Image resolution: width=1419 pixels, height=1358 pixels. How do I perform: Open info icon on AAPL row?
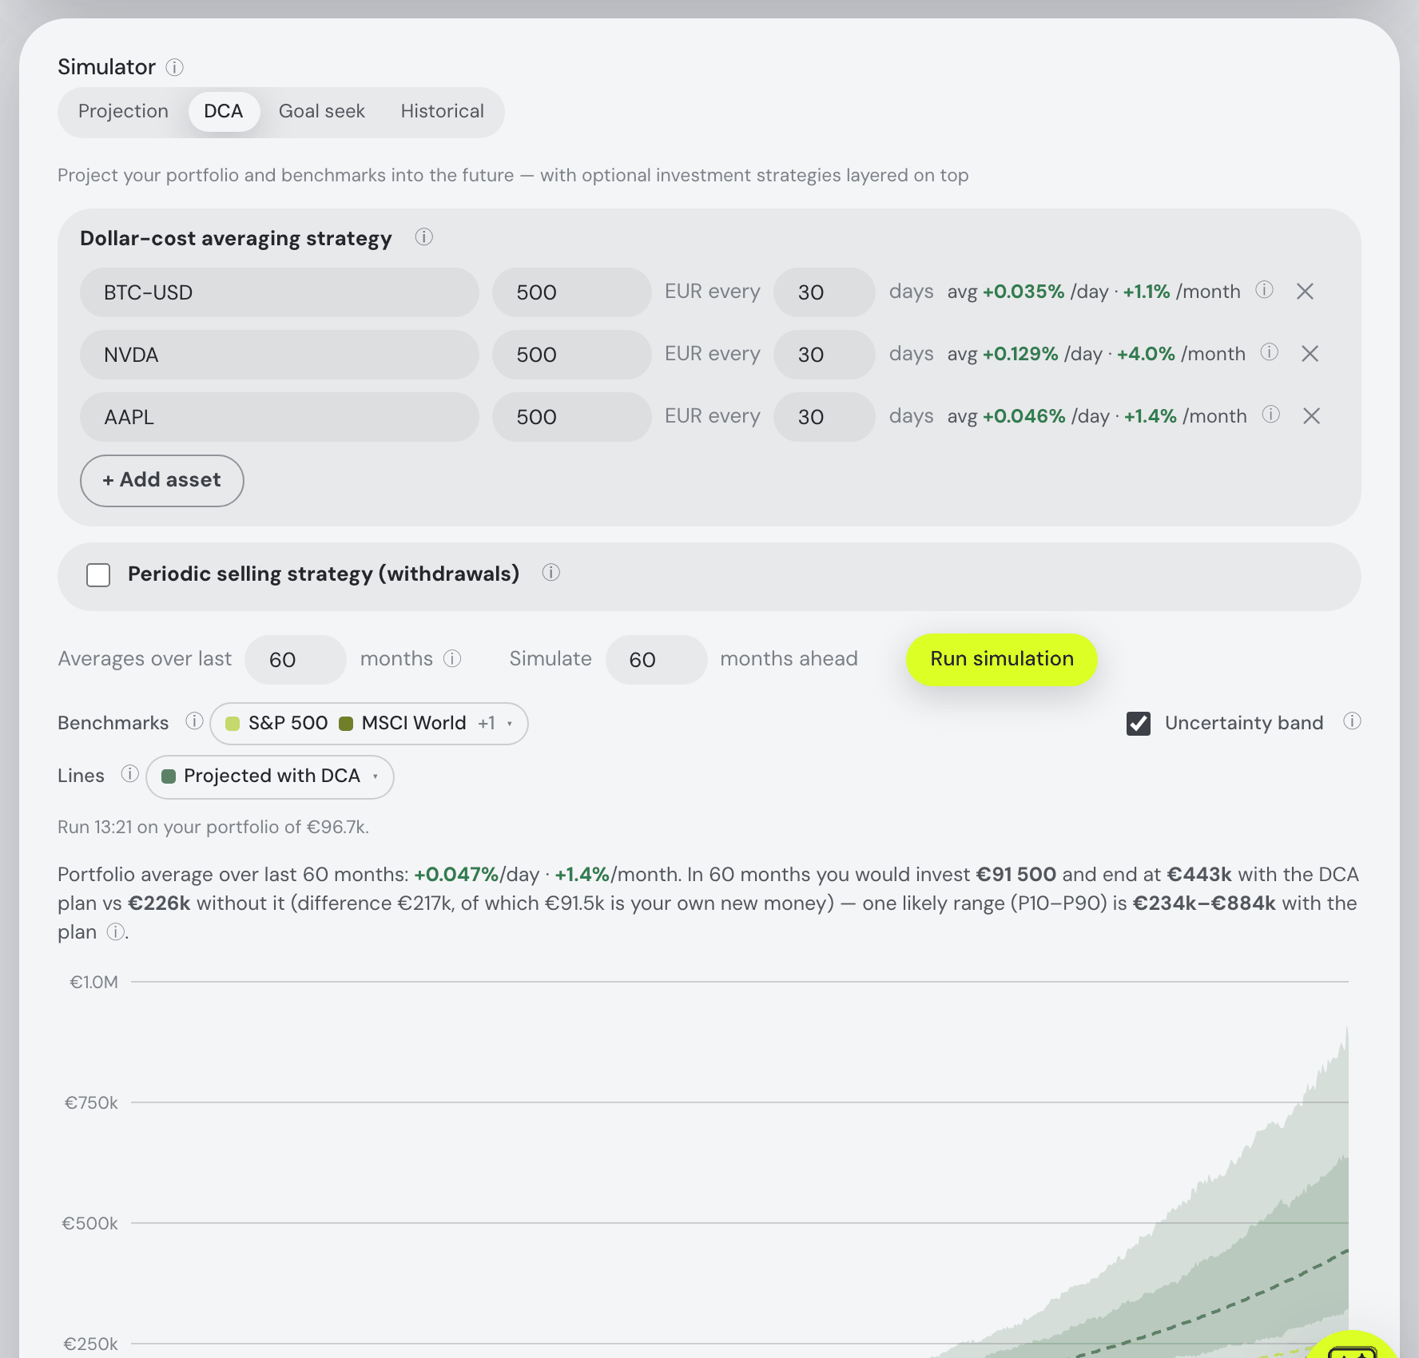[x=1271, y=415]
